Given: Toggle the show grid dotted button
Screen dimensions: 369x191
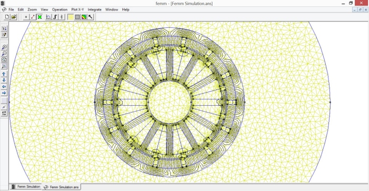Looking at the screenshot, I should (4, 100).
